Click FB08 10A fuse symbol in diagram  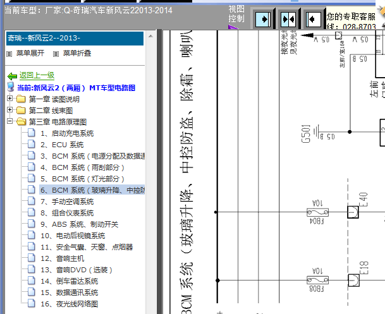point(317,280)
